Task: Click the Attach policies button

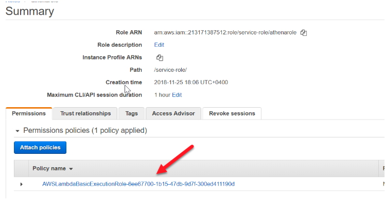Action: coord(40,147)
